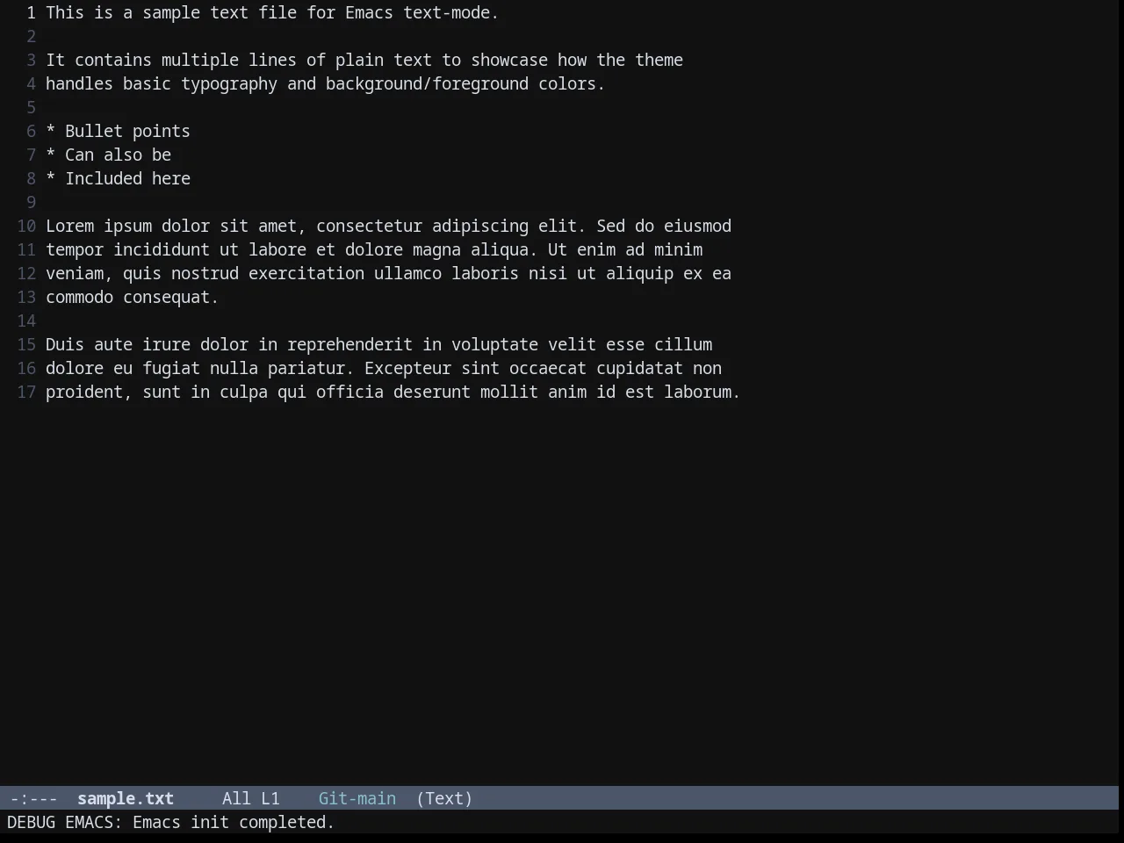Click the word 'cupidatat' in line 16
The width and height of the screenshot is (1124, 843).
[639, 368]
